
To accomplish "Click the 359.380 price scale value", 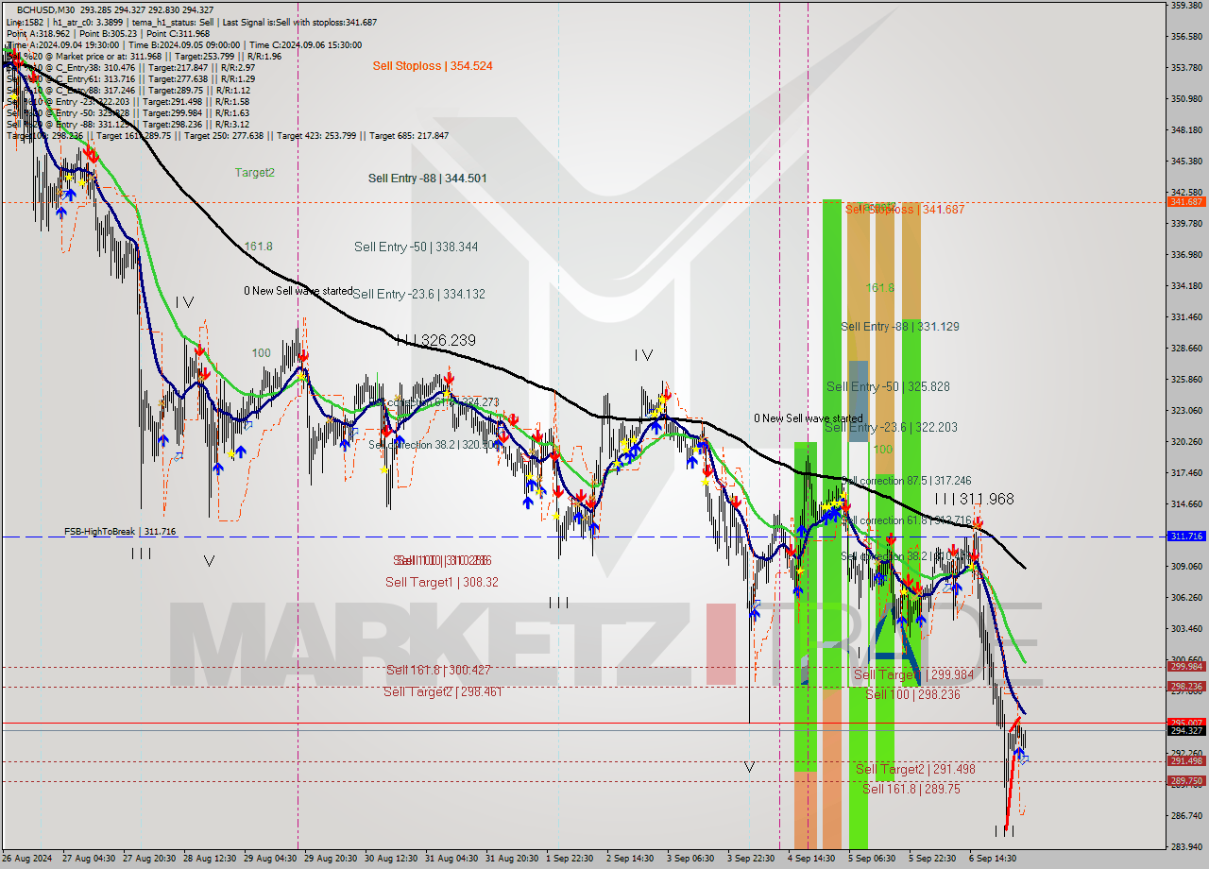I will pos(1186,6).
